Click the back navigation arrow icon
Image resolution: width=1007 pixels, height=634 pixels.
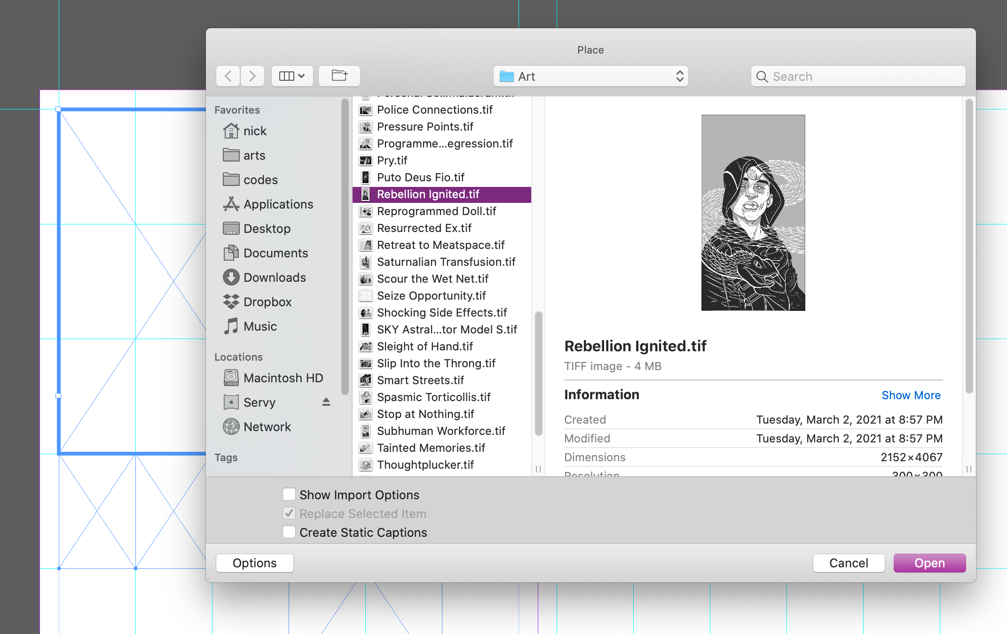pyautogui.click(x=228, y=75)
